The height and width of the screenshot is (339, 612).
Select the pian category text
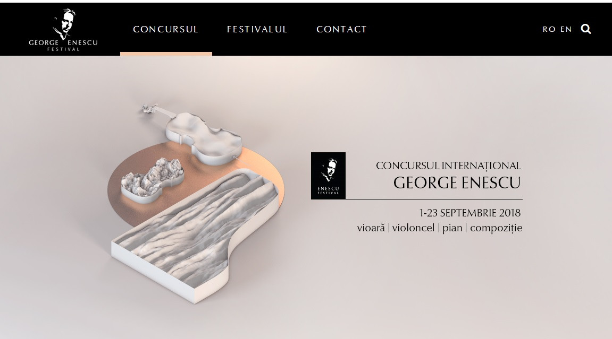[452, 229]
